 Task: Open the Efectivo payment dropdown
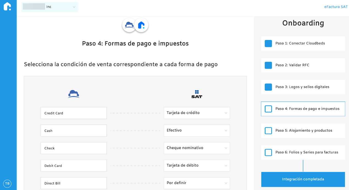(x=197, y=130)
